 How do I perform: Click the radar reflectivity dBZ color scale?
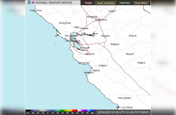[60, 112]
